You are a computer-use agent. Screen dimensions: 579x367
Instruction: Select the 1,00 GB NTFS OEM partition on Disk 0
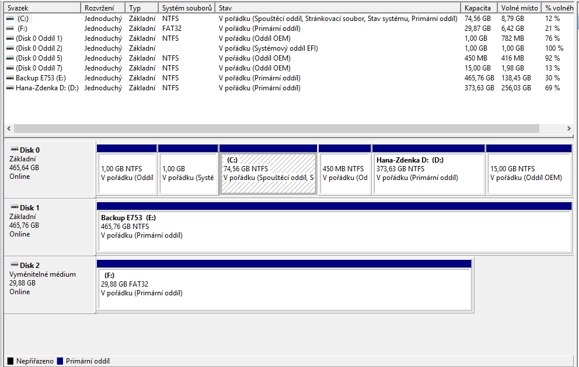[x=127, y=170]
